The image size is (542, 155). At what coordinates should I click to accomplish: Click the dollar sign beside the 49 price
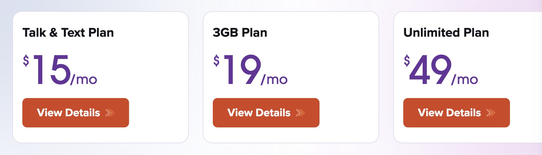407,61
